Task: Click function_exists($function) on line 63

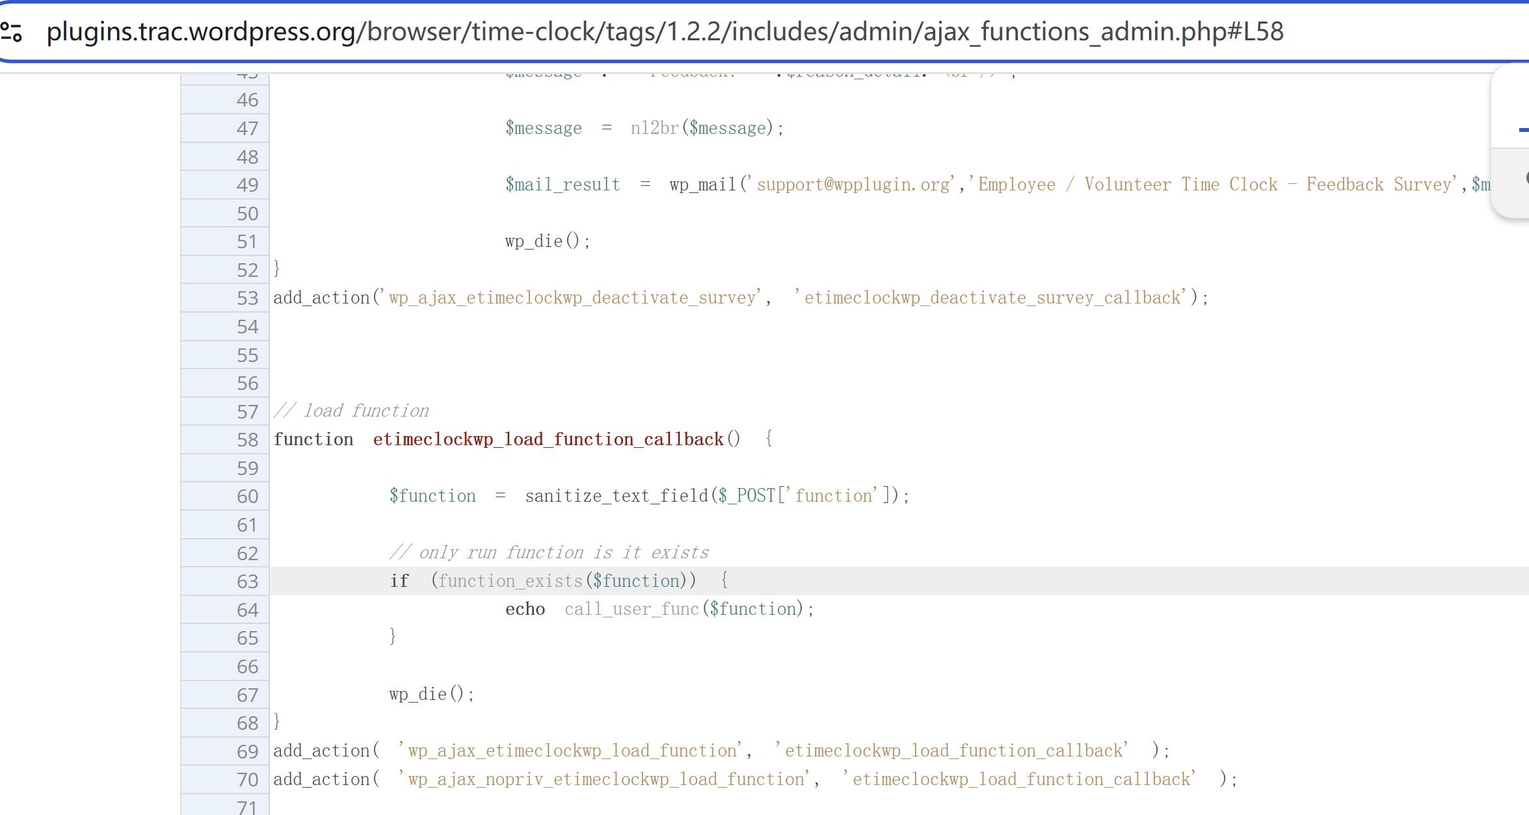Action: (563, 580)
